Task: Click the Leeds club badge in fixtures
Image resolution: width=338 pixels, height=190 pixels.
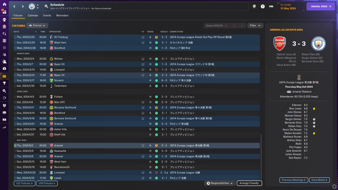Action: tap(51, 178)
